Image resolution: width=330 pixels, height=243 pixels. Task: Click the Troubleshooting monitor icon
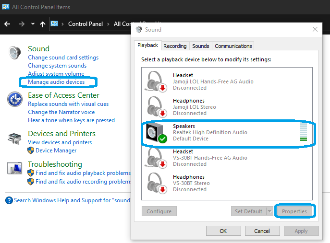coord(14,168)
